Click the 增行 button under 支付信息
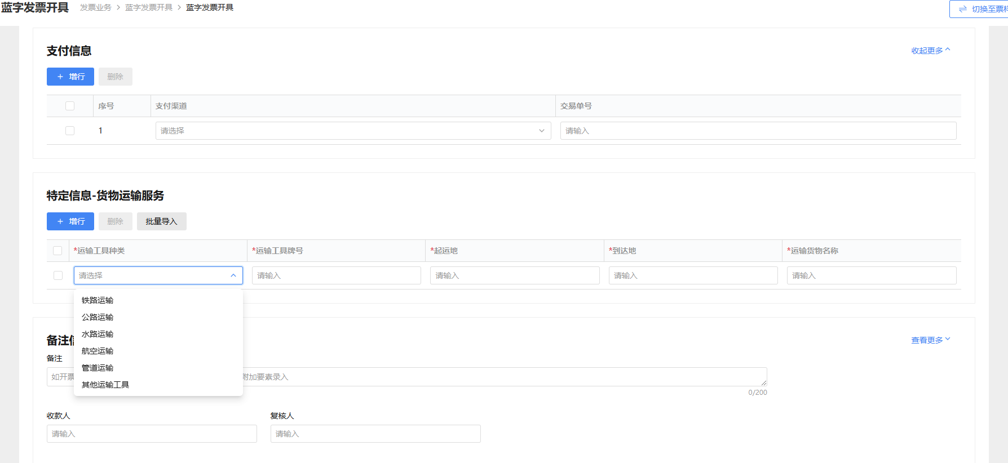Image resolution: width=1008 pixels, height=463 pixels. point(70,77)
